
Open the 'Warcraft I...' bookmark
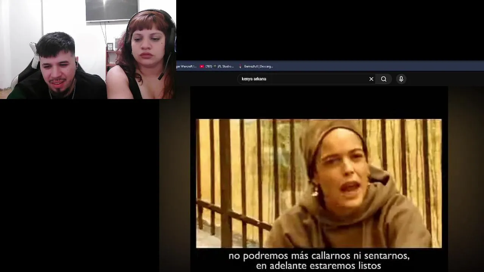click(186, 66)
